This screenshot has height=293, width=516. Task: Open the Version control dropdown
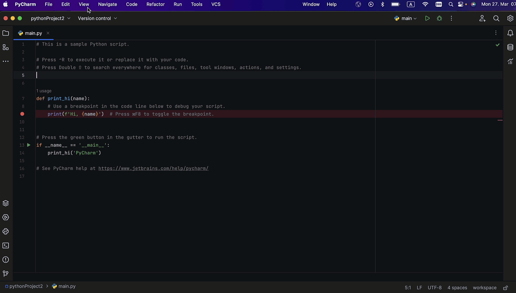(97, 18)
